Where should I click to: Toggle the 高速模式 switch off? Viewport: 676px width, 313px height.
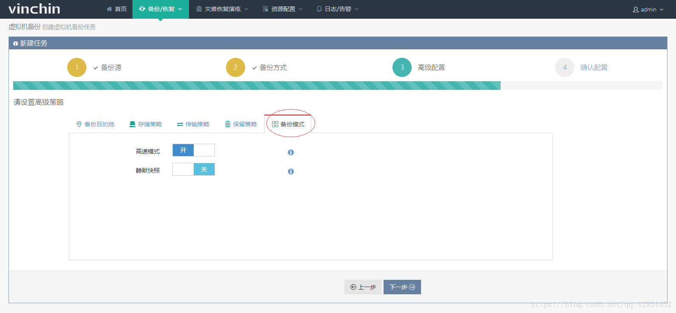[x=193, y=150]
